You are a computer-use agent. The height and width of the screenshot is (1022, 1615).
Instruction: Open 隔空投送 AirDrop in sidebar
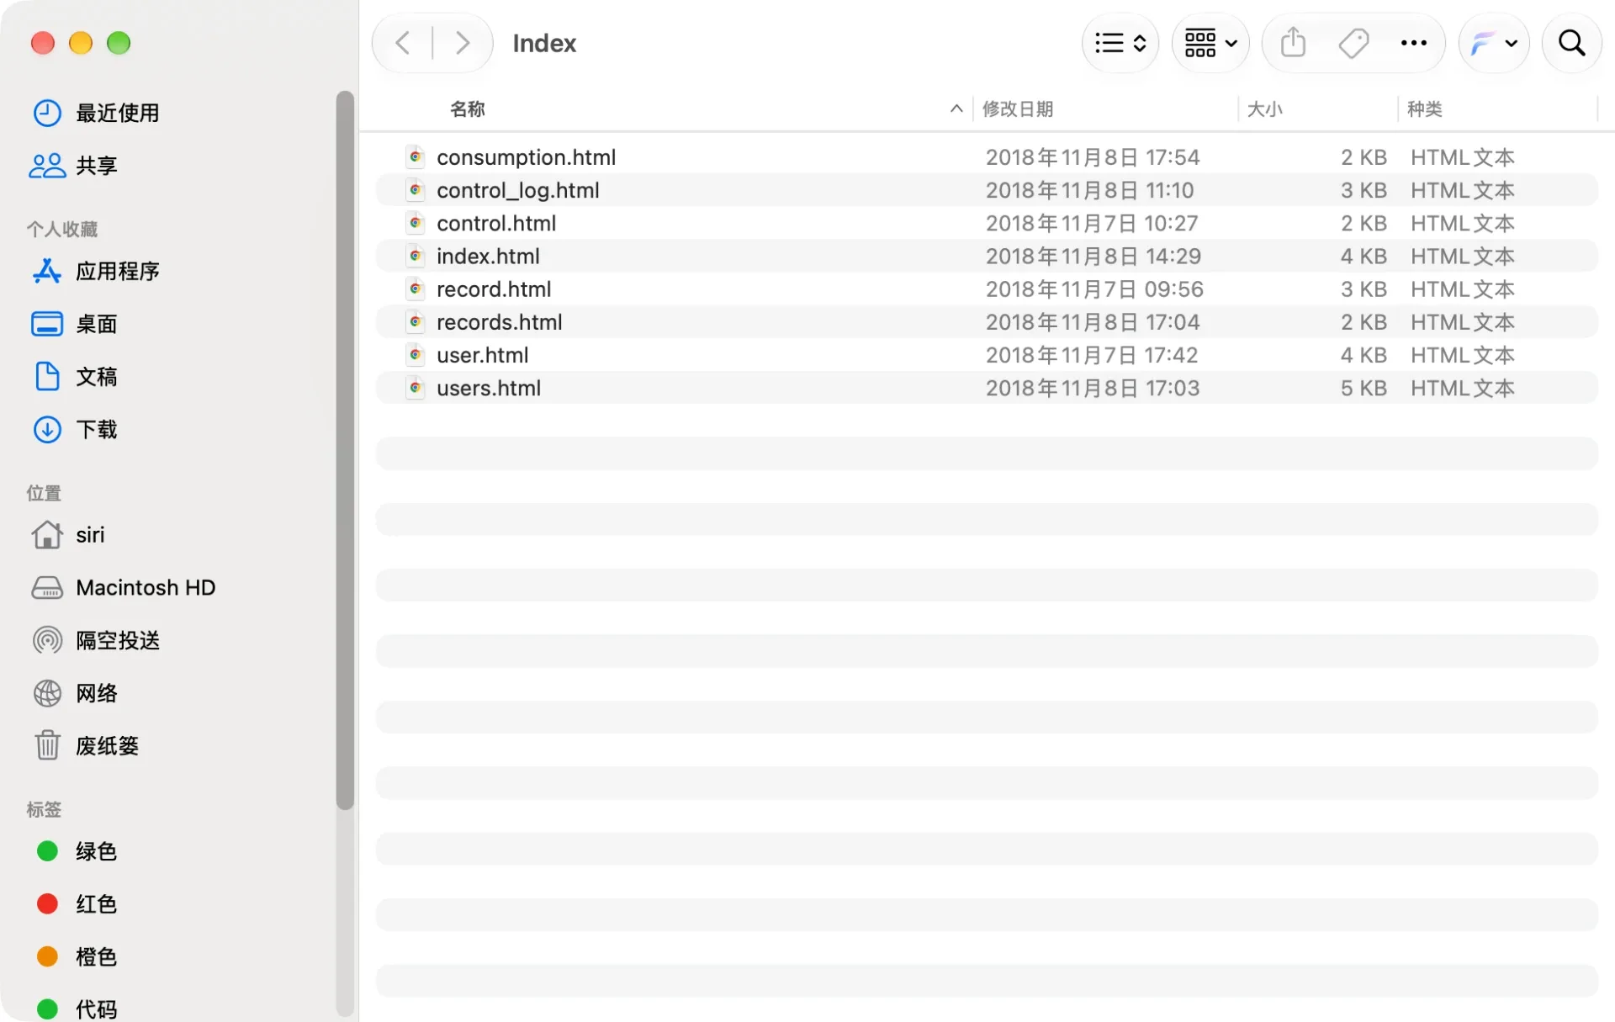[117, 640]
